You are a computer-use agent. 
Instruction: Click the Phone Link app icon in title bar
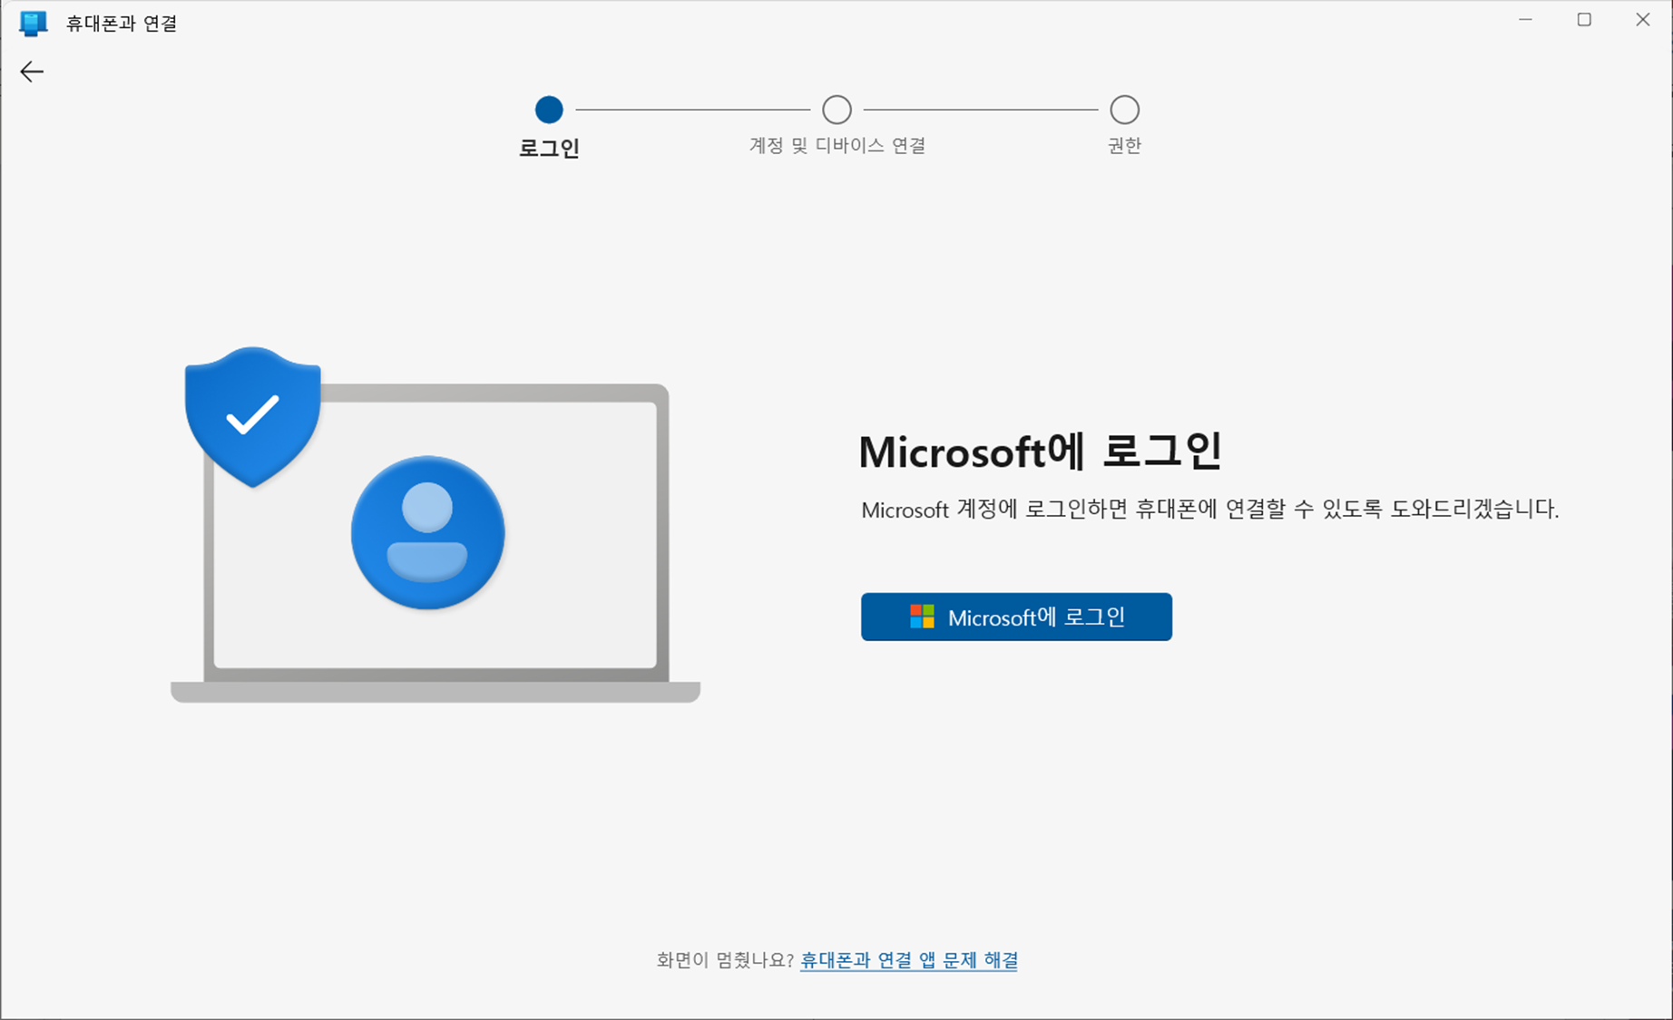pos(34,23)
